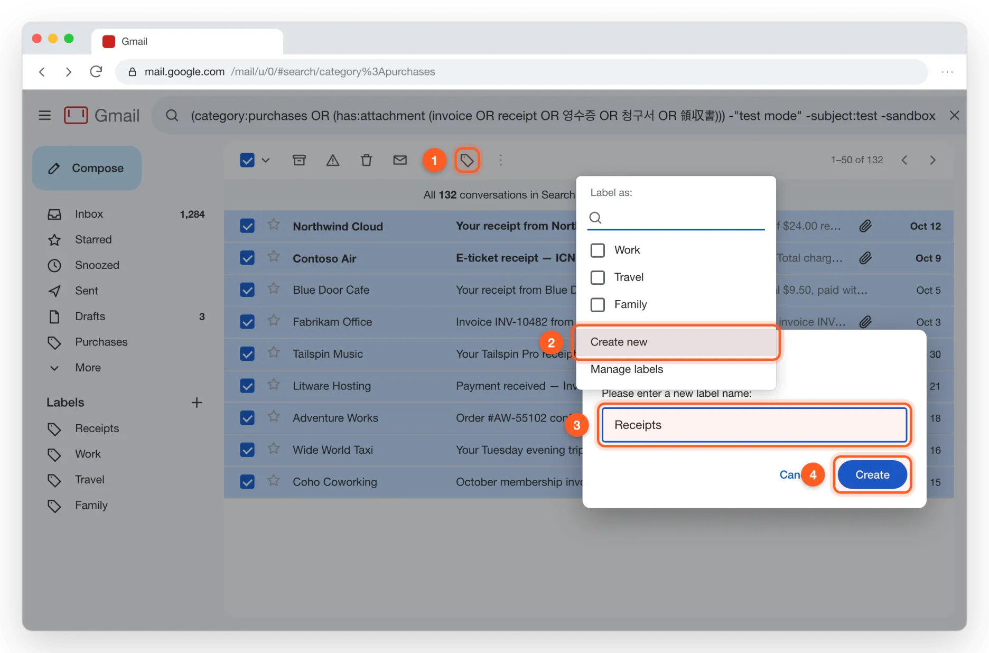989x653 pixels.
Task: Toggle the select-all checkbox in toolbar
Action: click(247, 160)
